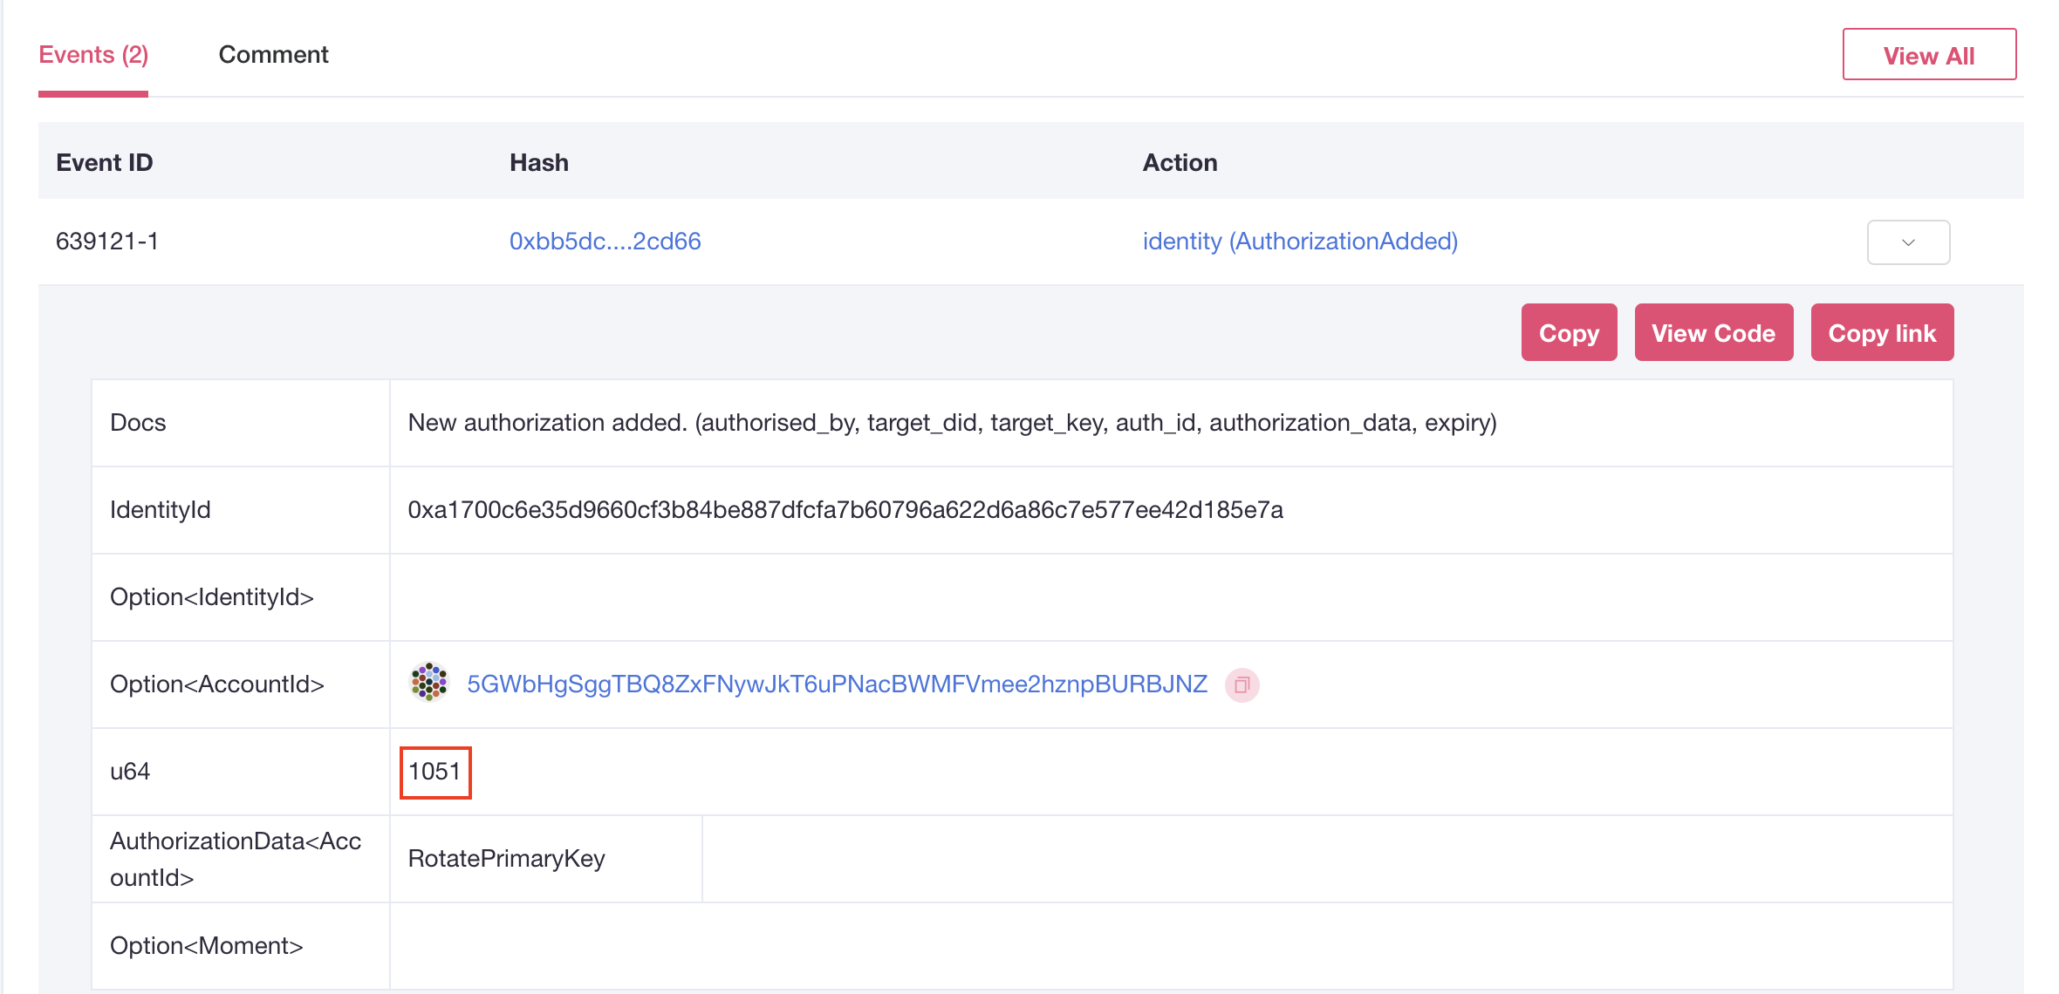Click the Copy button
This screenshot has width=2059, height=994.
pyautogui.click(x=1569, y=332)
